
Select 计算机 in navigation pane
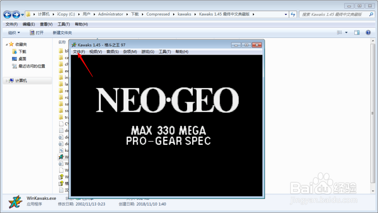pyautogui.click(x=21, y=81)
